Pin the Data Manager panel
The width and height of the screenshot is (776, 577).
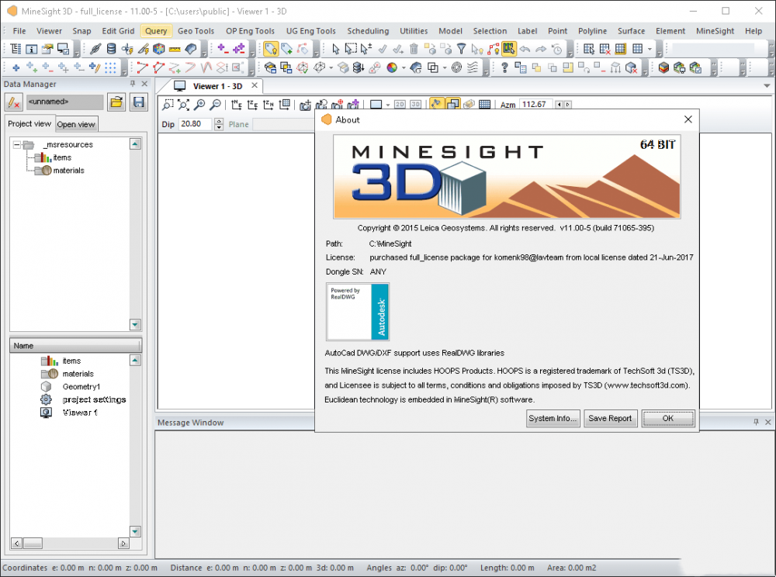133,84
